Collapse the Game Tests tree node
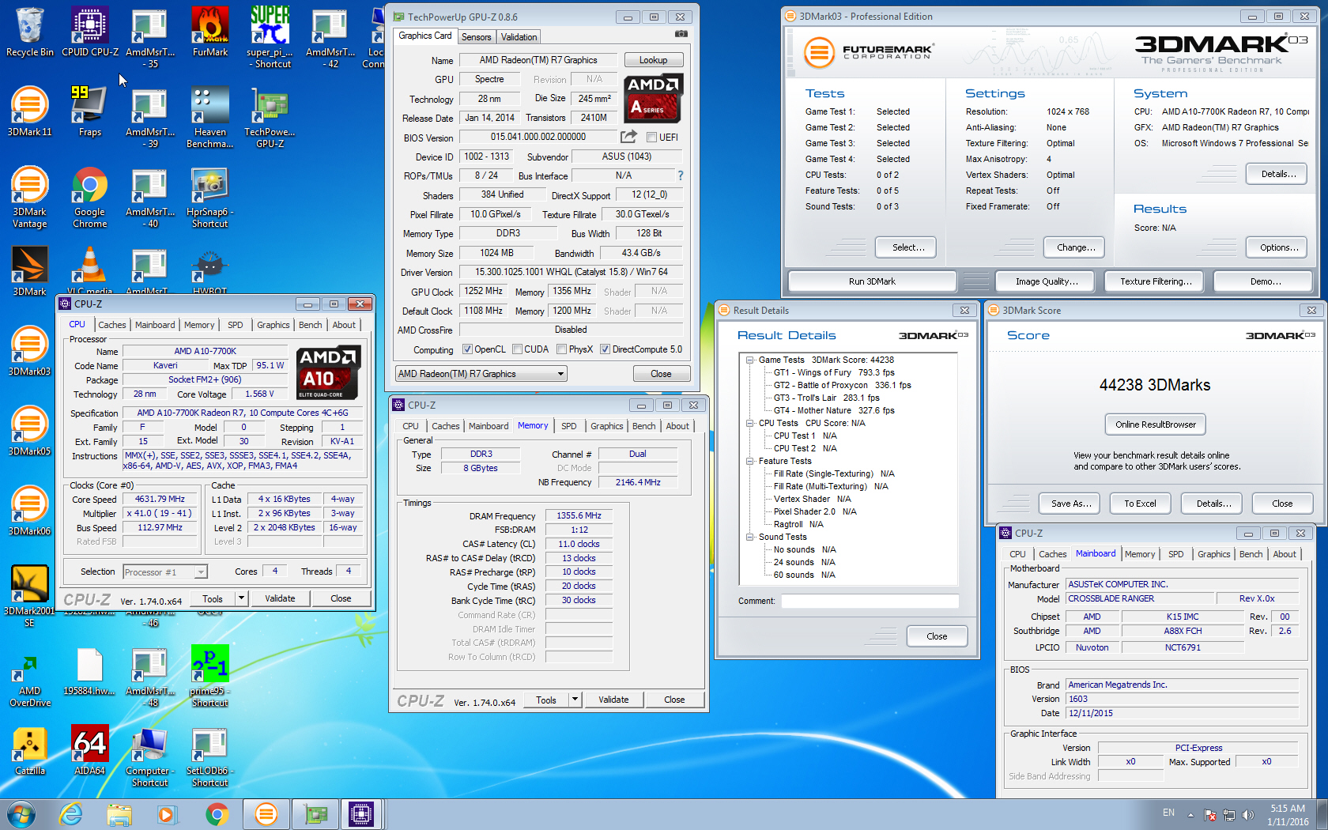The width and height of the screenshot is (1328, 830). tap(749, 360)
